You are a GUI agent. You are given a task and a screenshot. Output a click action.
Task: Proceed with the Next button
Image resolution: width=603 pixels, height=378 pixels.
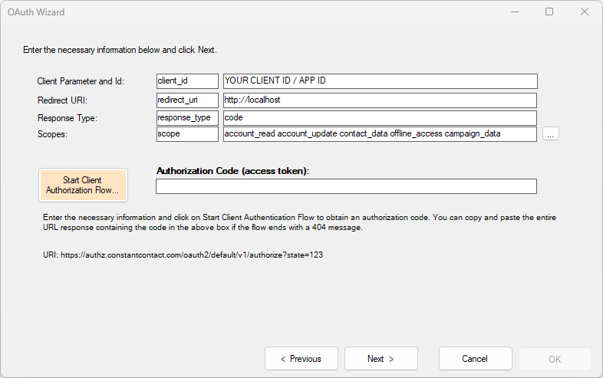[381, 358]
